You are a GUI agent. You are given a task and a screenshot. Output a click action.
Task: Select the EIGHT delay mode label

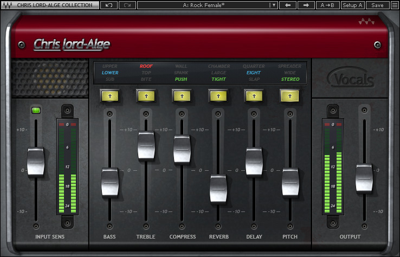tap(254, 73)
